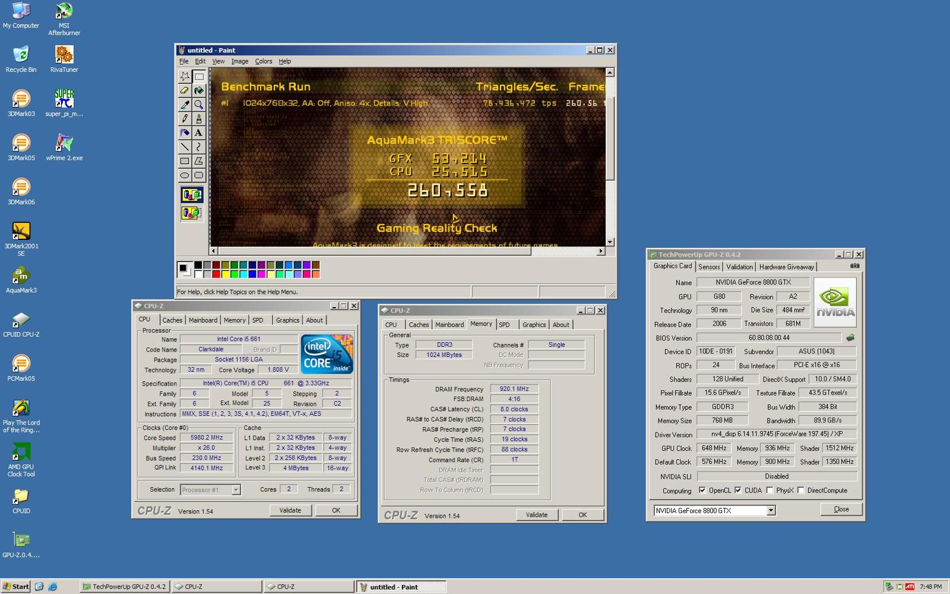
Task: Select the Free-Form Select tool in Paint
Action: [x=185, y=76]
